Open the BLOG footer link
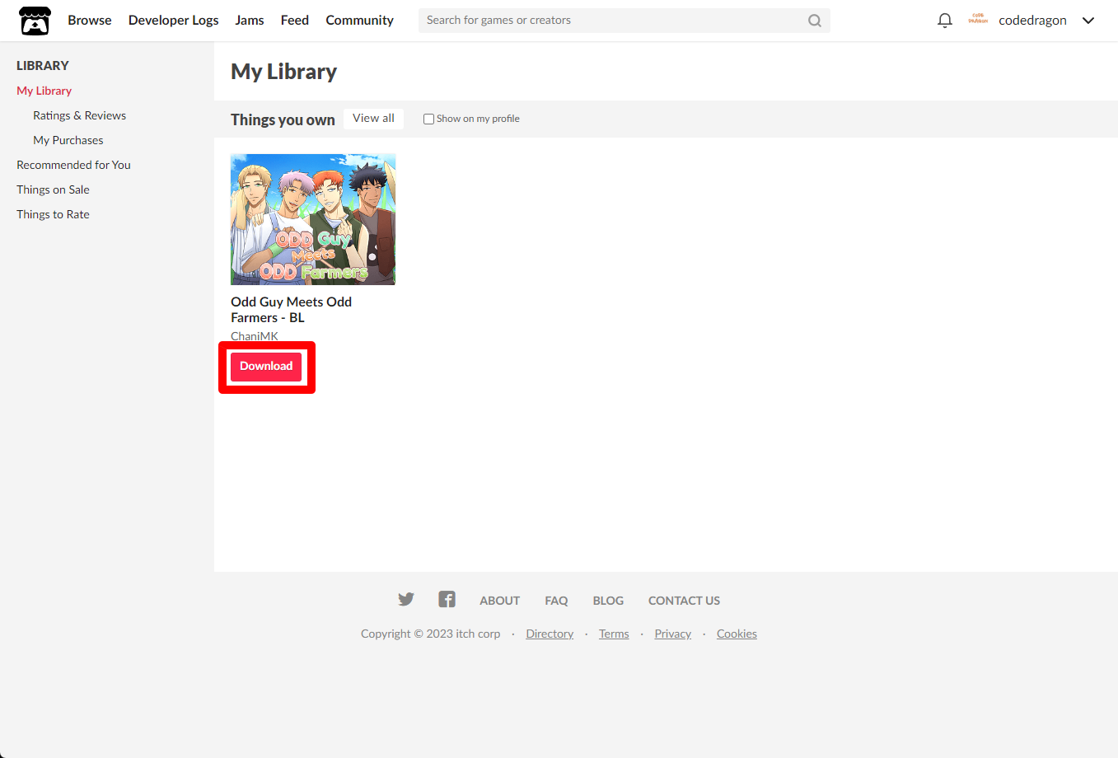The image size is (1118, 758). [608, 601]
